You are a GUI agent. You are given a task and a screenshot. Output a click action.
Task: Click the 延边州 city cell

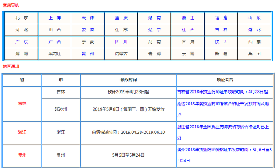(x=61, y=109)
